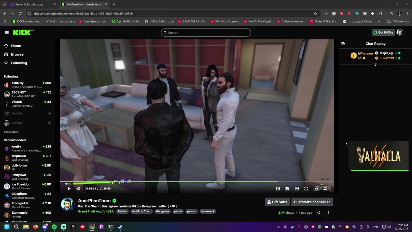This screenshot has height=232, width=412.
Task: Show more bookmarks chevron
Action: (379, 22)
